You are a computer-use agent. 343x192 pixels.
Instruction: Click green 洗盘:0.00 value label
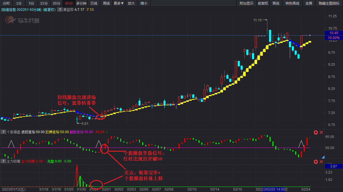[x=54, y=161]
